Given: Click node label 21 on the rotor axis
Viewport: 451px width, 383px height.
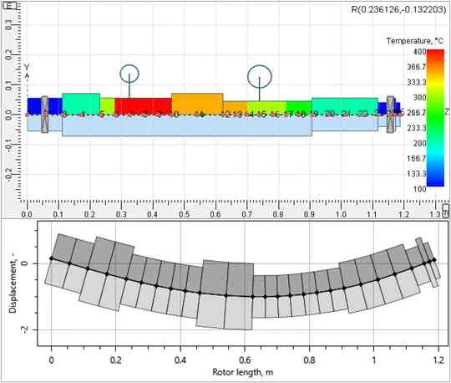Looking at the screenshot, I should click(x=345, y=115).
